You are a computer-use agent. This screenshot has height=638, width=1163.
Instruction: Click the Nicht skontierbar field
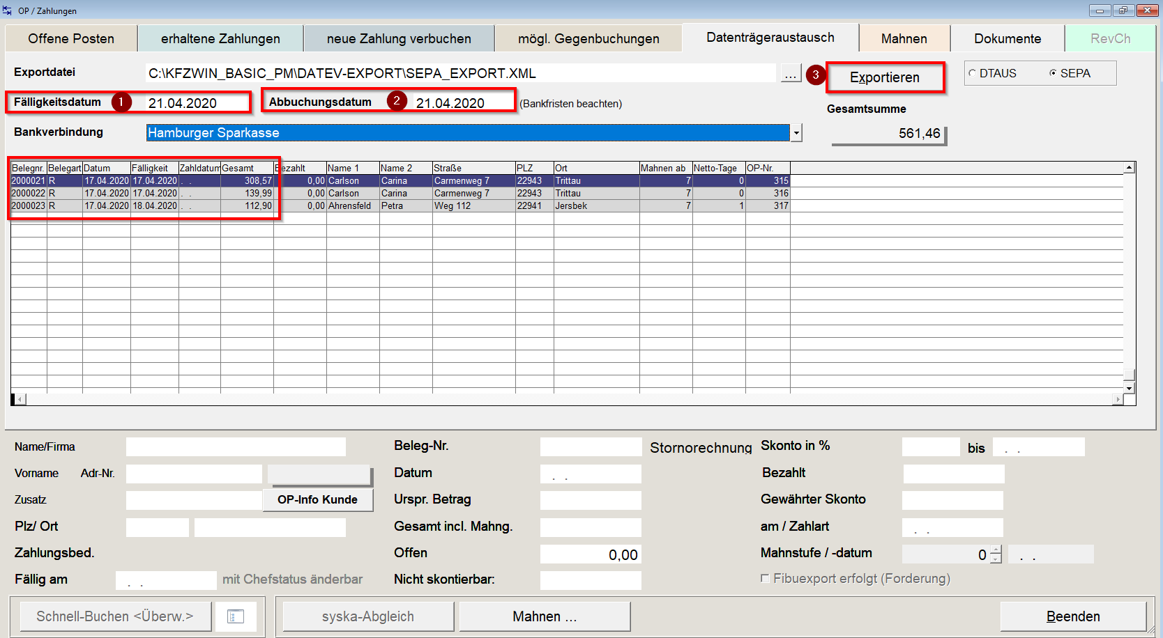[591, 580]
